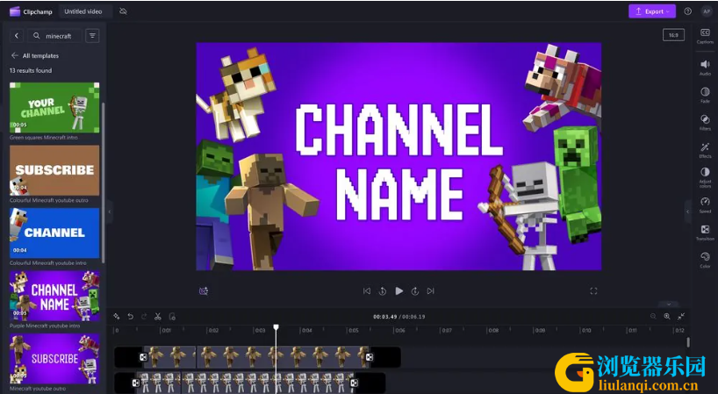The width and height of the screenshot is (718, 394).
Task: Enter fullscreen preview
Action: click(x=593, y=291)
